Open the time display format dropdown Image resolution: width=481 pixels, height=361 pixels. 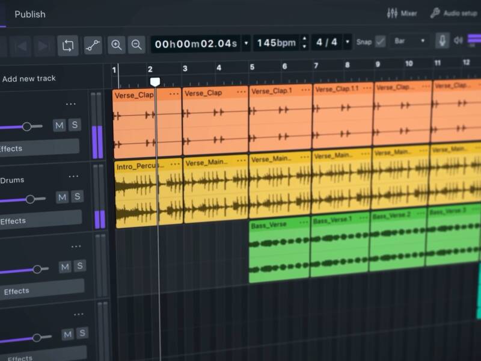coord(246,43)
